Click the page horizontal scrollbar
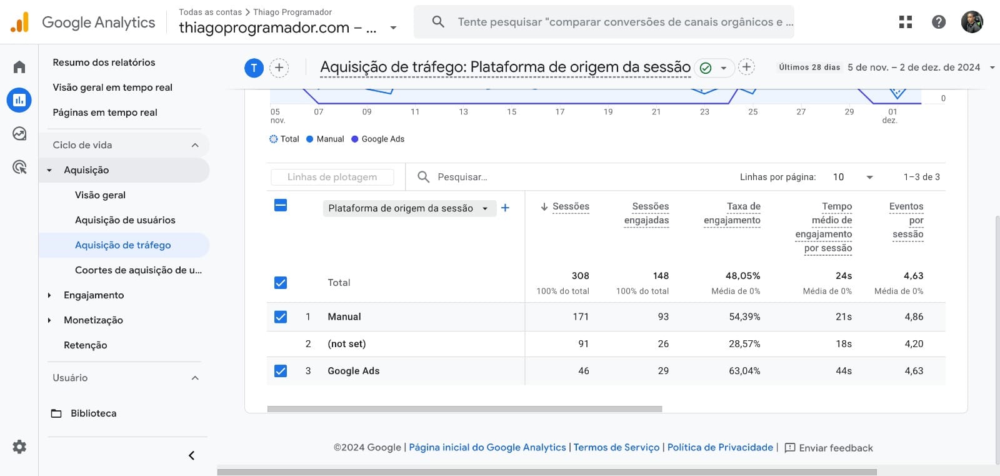 pyautogui.click(x=547, y=472)
